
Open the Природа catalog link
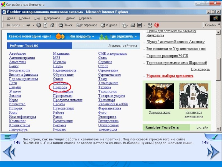[60, 87]
